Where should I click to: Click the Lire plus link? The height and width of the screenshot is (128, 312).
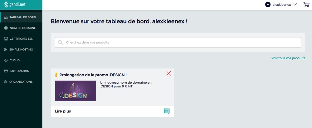pyautogui.click(x=63, y=111)
